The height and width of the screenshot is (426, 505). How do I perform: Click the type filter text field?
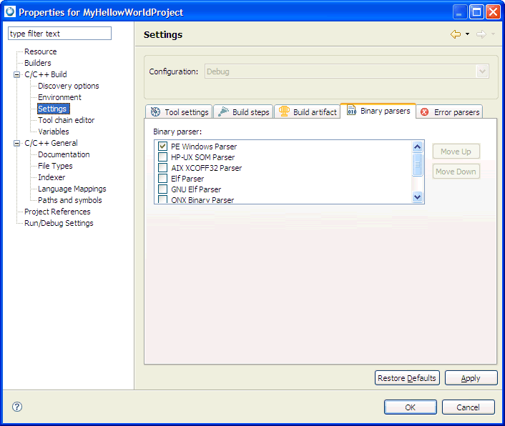[x=59, y=34]
